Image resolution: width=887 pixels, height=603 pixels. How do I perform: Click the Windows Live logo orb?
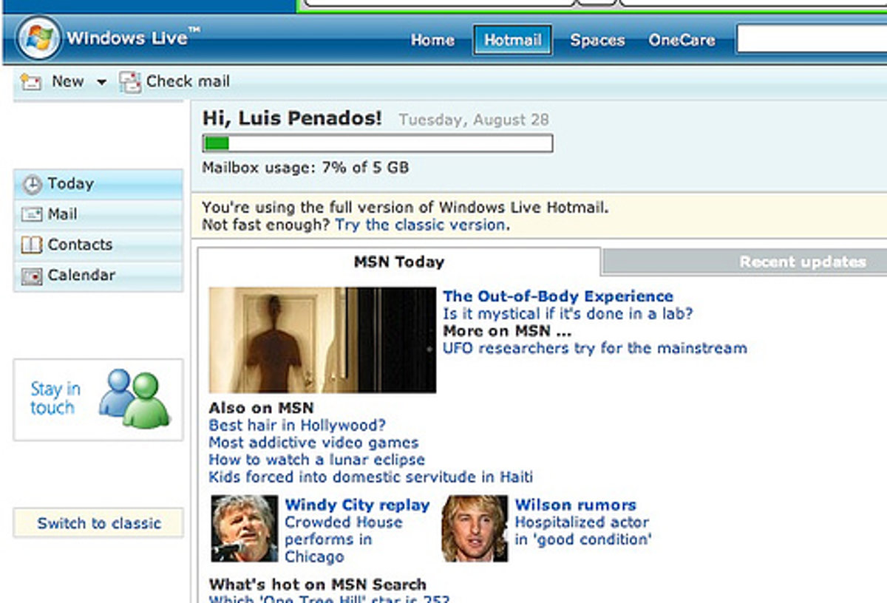click(x=38, y=38)
